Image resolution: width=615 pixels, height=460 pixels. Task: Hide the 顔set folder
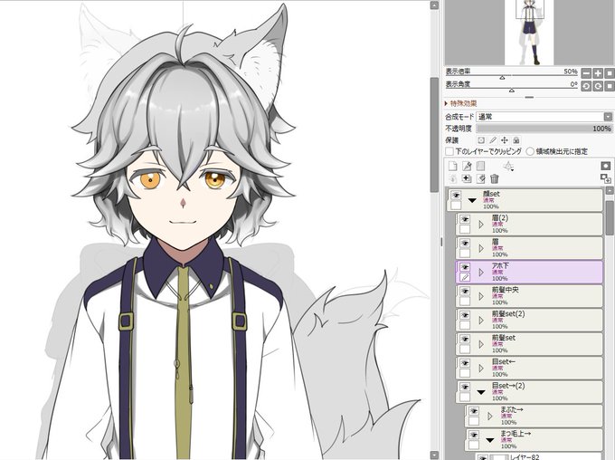[x=456, y=196]
